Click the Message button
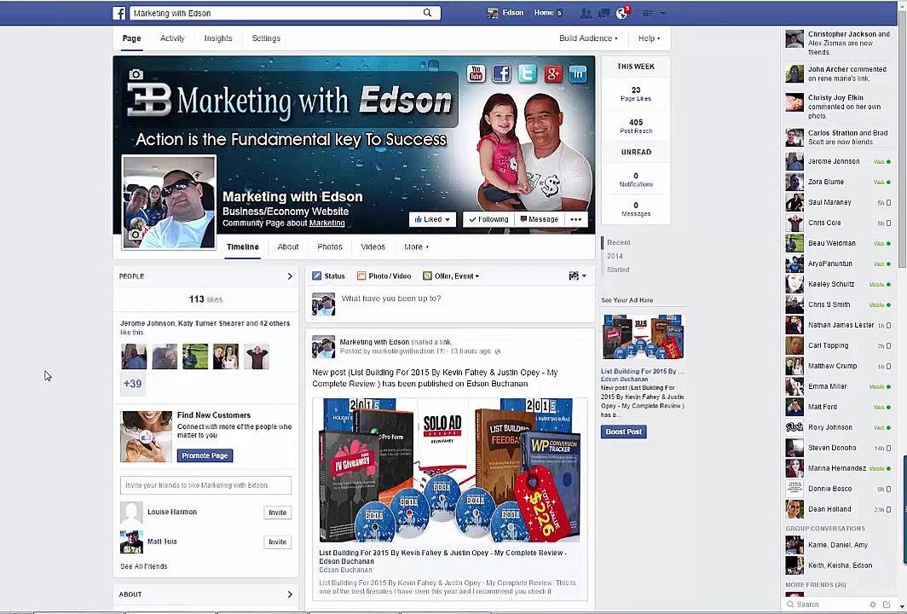 pos(539,219)
